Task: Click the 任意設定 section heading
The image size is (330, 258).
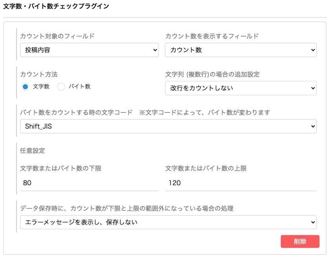Action: [32, 151]
